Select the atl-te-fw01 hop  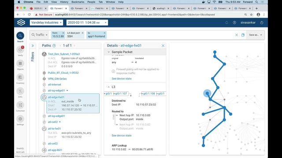(54, 129)
